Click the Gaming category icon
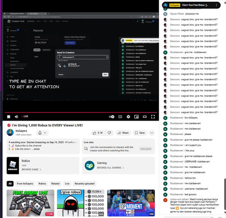Screen dimensions: 226x218 coord(89,165)
